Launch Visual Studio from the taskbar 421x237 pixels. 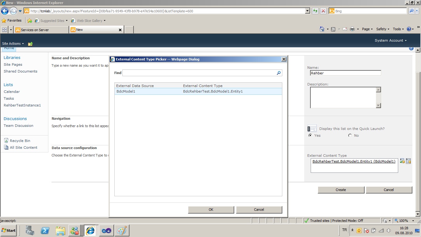(106, 230)
